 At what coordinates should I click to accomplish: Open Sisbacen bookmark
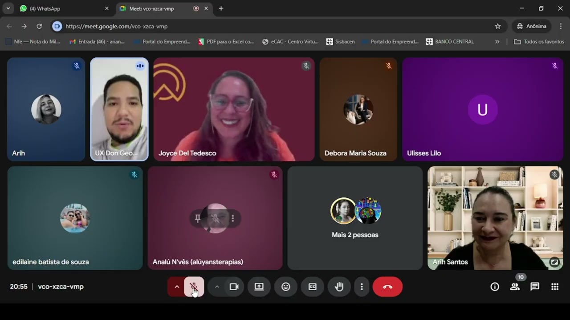[x=341, y=41]
